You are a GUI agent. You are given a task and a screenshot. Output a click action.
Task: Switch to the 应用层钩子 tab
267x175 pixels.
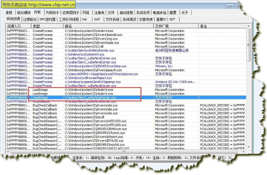70,13
